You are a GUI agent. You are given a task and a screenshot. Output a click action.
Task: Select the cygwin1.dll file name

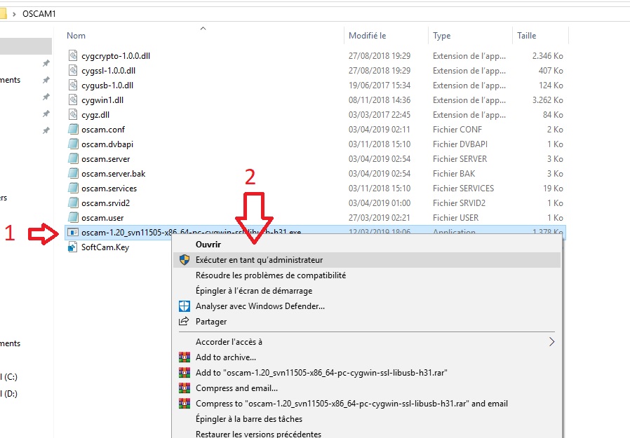click(102, 100)
